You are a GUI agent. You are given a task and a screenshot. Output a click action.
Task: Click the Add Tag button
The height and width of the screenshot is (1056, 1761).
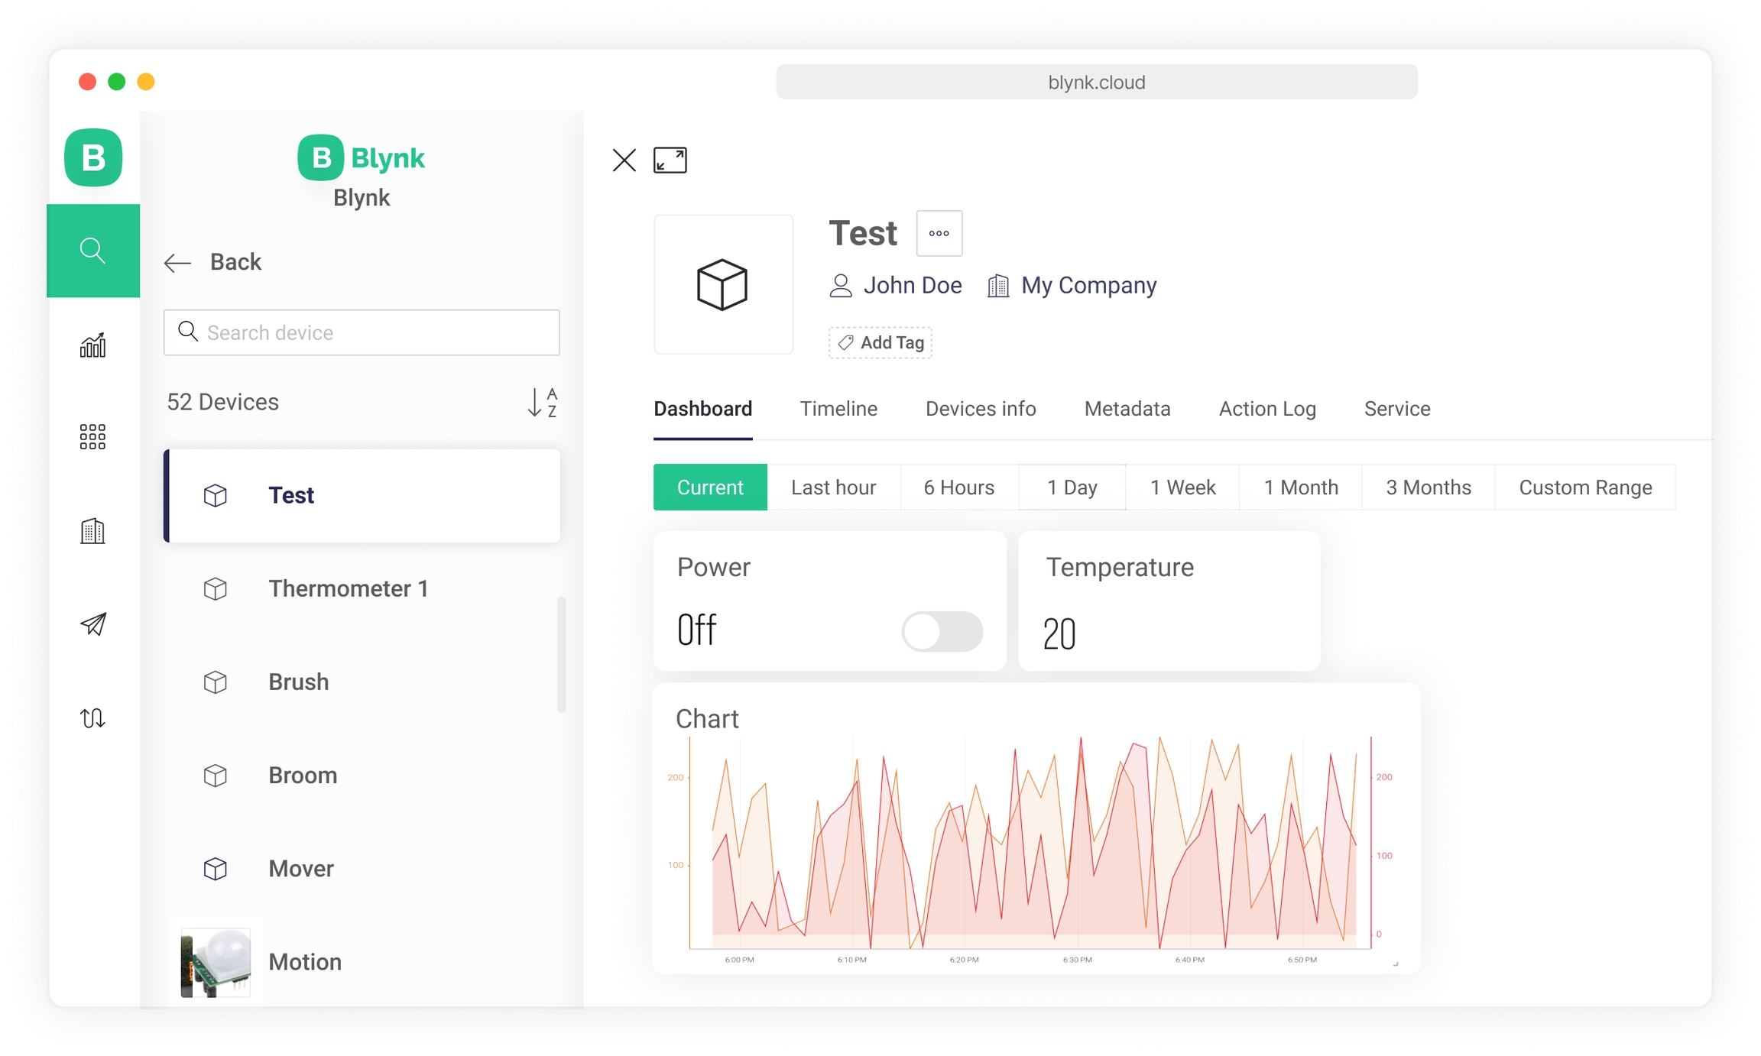click(x=880, y=342)
